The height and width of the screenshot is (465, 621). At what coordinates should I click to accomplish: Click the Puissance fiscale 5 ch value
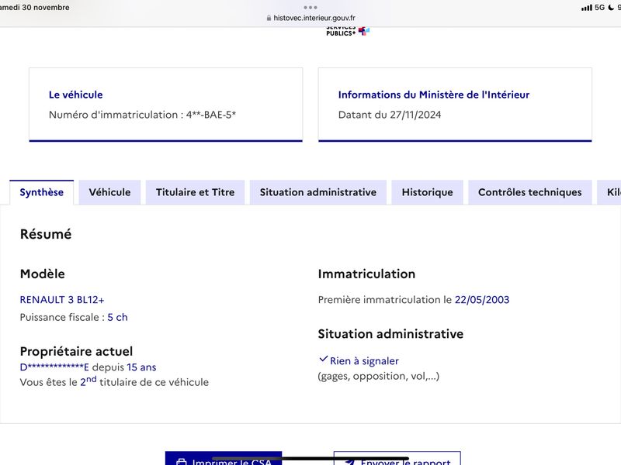coord(118,317)
